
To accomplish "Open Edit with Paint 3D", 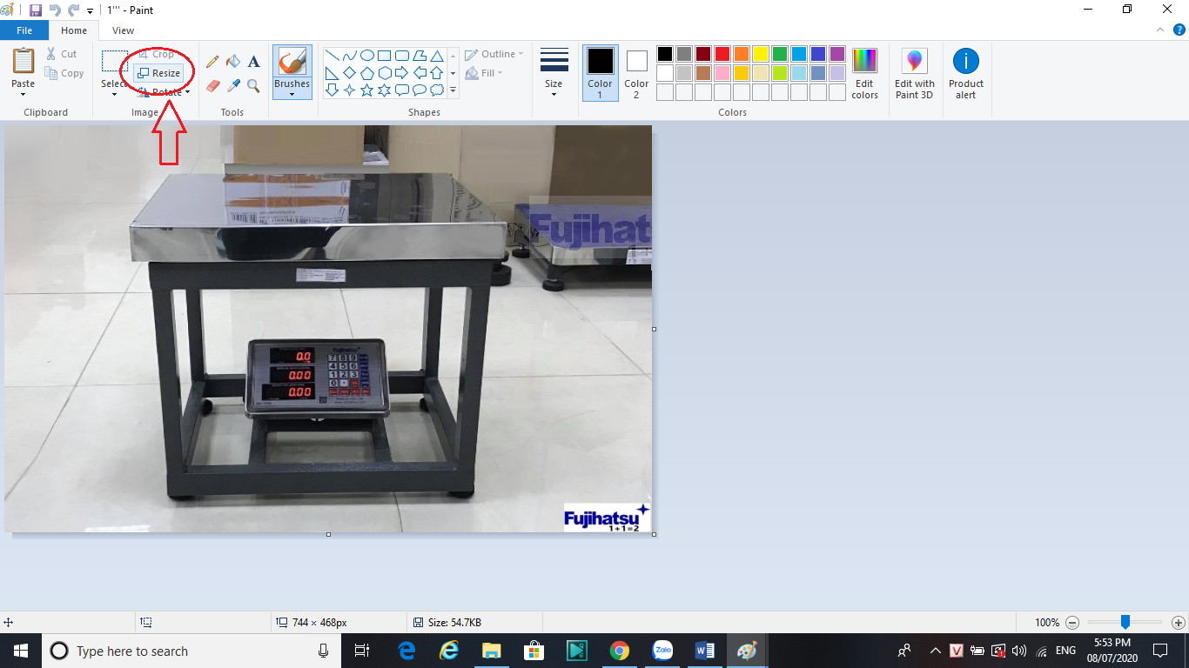I will (914, 74).
